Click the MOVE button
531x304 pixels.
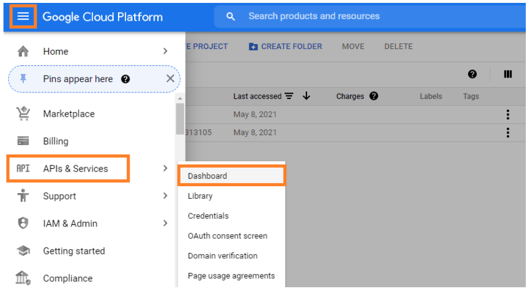click(x=353, y=47)
